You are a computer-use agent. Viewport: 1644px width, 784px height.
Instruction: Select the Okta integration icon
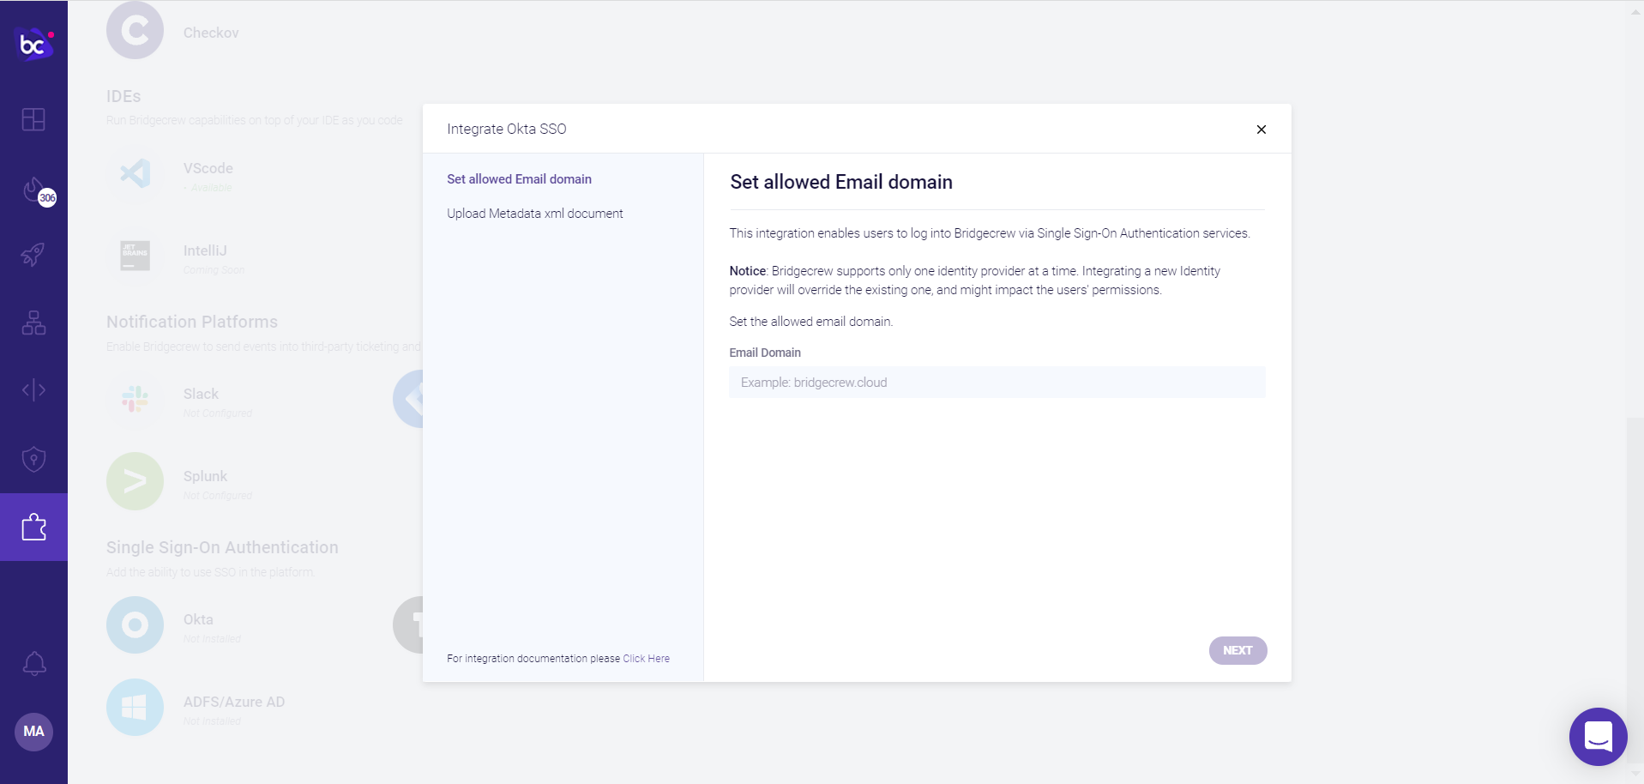pos(135,624)
